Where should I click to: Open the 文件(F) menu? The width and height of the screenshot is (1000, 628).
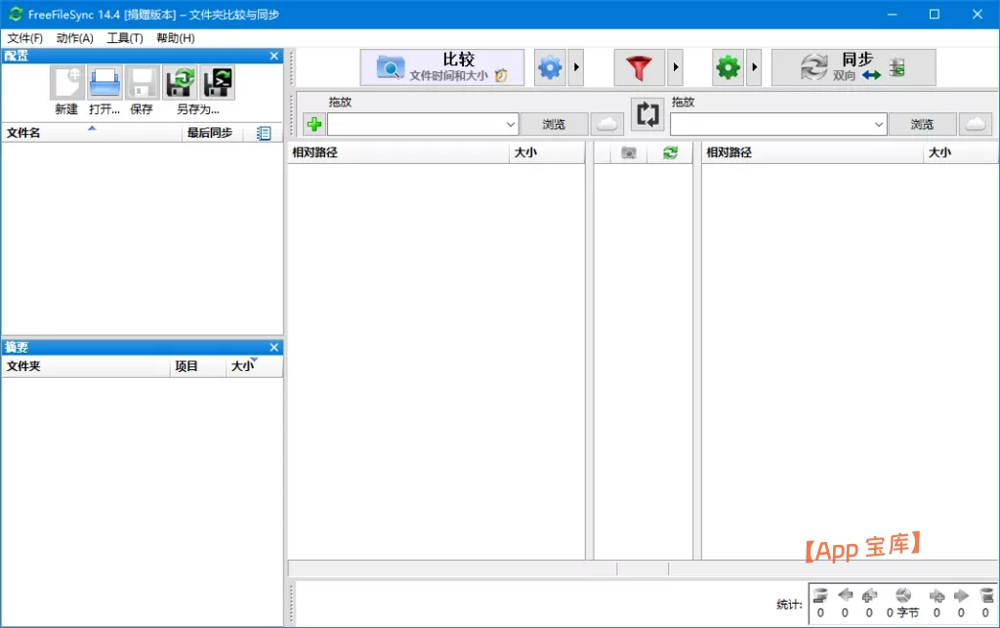(x=24, y=38)
